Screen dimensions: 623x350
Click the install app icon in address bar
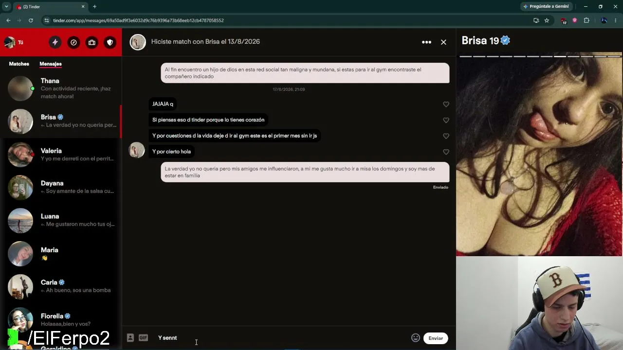pos(536,20)
